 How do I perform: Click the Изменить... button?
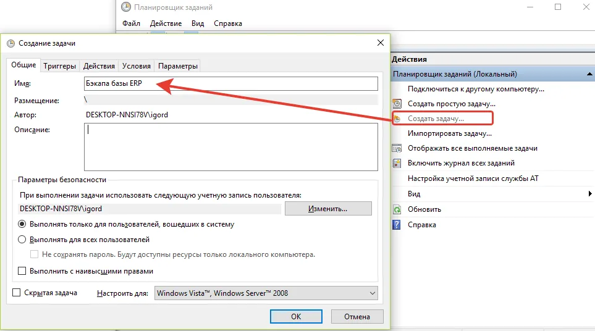point(328,209)
